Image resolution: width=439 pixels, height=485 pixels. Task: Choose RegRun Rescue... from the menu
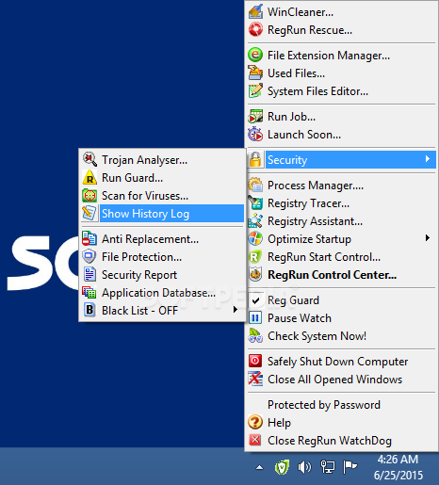(x=341, y=30)
